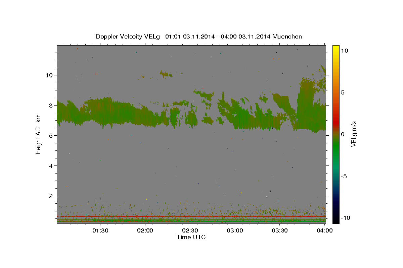
Task: Click 'Muenchen' in the plot title
Action: pos(288,37)
